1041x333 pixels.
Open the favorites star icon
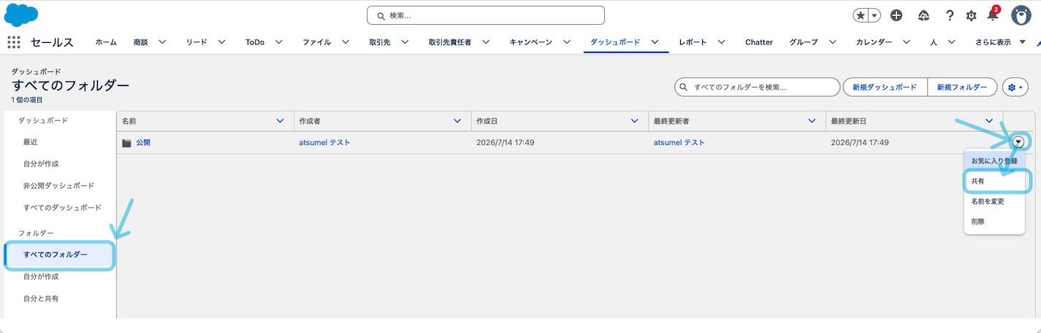(x=861, y=15)
